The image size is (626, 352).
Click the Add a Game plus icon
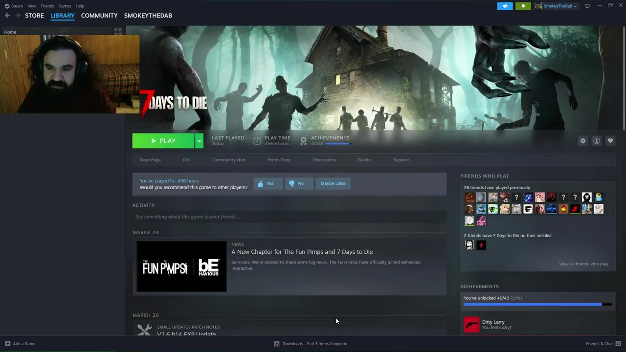[x=7, y=344]
